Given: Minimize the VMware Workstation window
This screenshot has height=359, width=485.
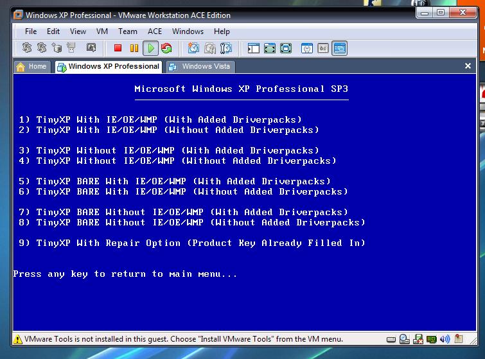Looking at the screenshot, I should coord(425,12).
